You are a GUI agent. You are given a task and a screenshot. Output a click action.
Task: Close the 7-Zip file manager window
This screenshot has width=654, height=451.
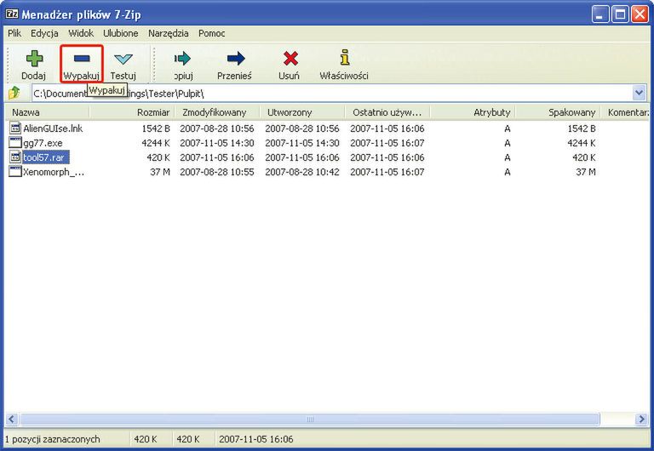coord(640,15)
